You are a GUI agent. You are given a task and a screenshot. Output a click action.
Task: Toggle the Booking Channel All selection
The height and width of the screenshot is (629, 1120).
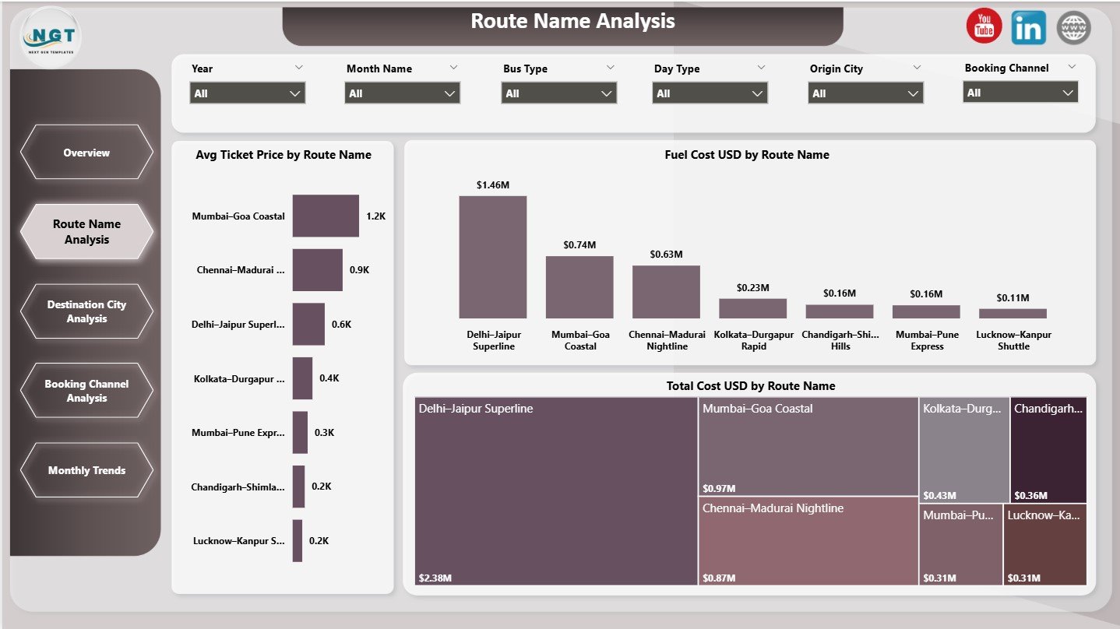pos(1020,92)
